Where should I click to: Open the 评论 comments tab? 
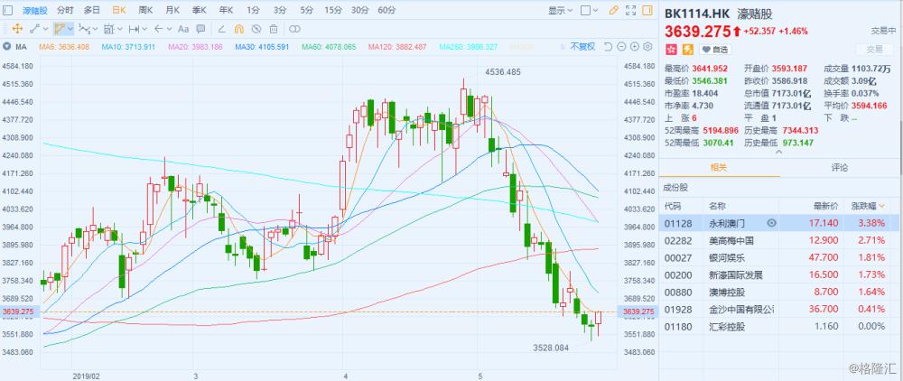click(x=840, y=168)
